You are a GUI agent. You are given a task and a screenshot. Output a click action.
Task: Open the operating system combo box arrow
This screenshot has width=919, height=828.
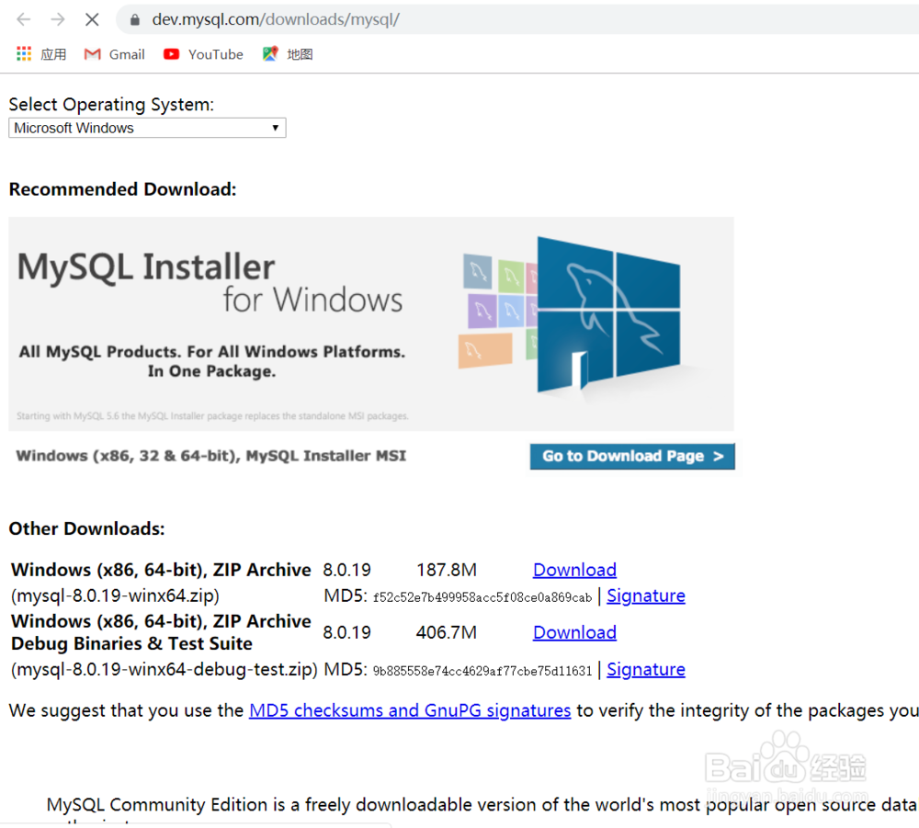point(275,128)
